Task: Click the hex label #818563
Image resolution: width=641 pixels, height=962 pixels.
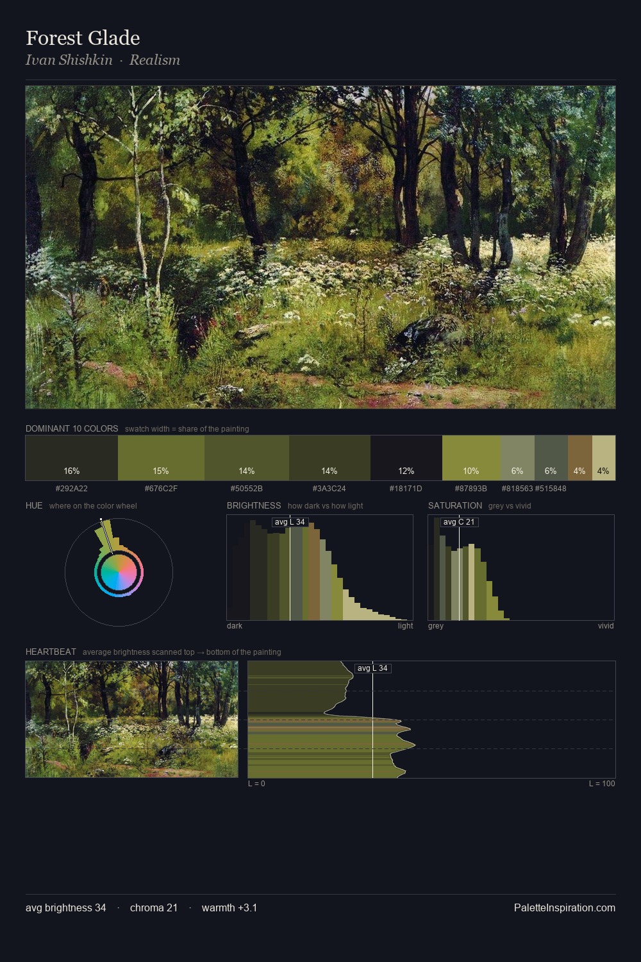Action: click(x=517, y=489)
